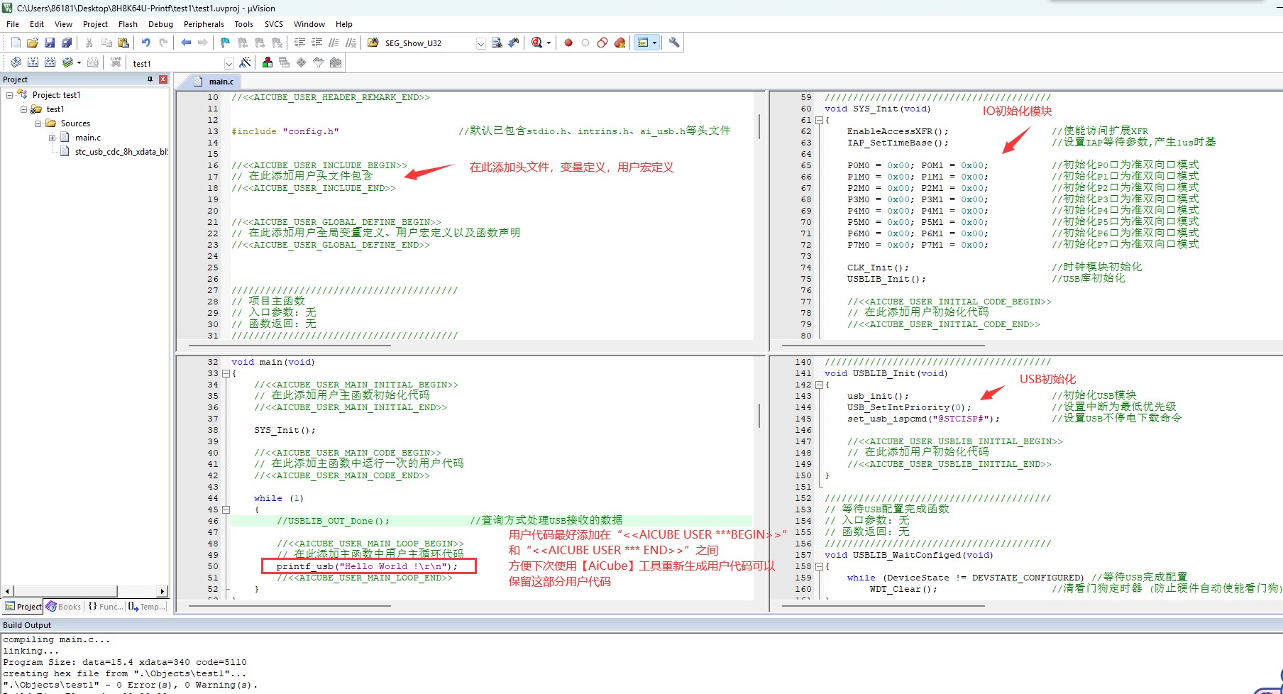The image size is (1283, 694).
Task: Open the Batch Build dropdown arrow
Action: tap(79, 62)
